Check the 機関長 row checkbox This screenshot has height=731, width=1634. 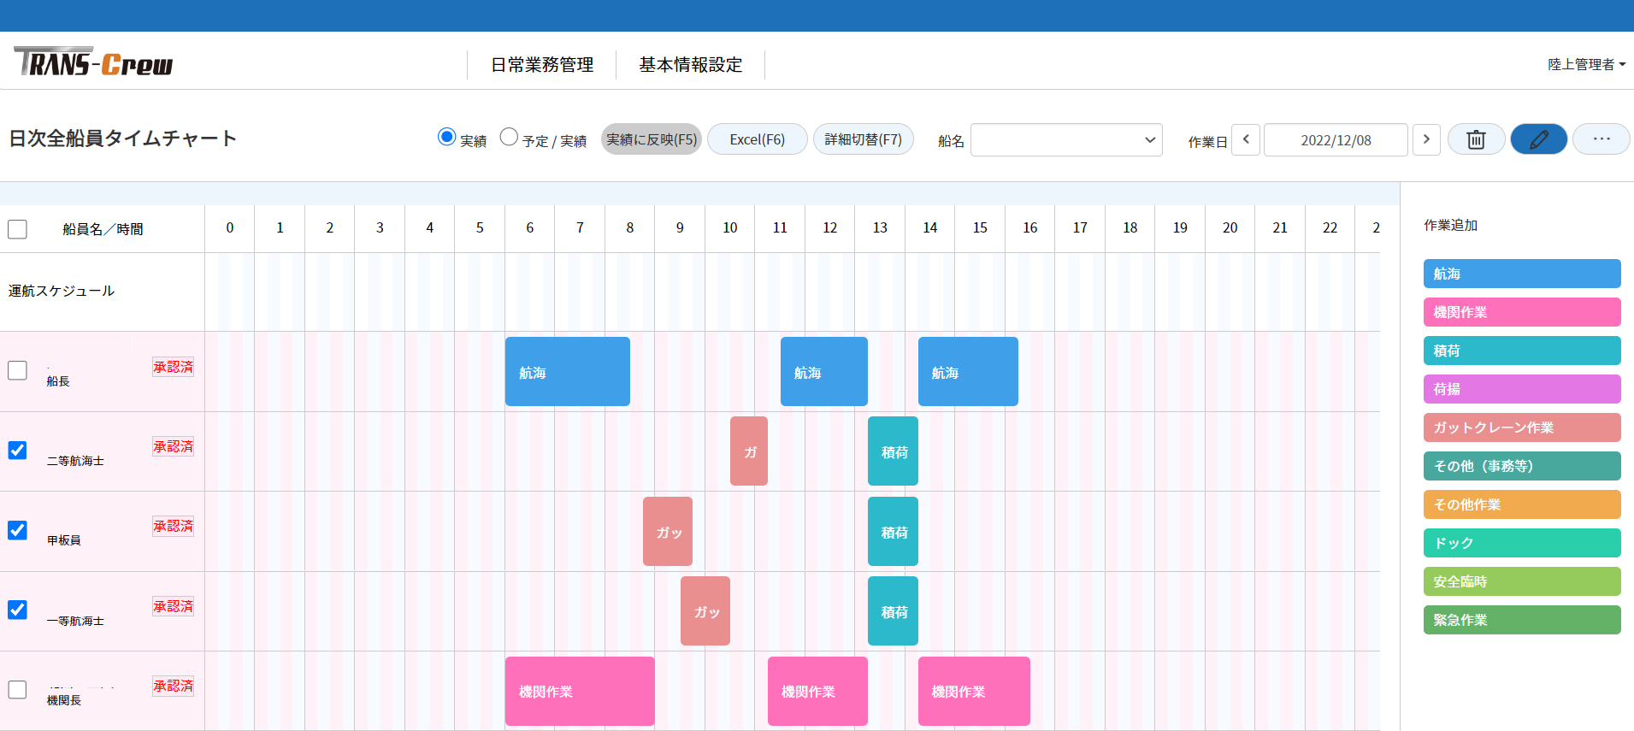pos(17,689)
